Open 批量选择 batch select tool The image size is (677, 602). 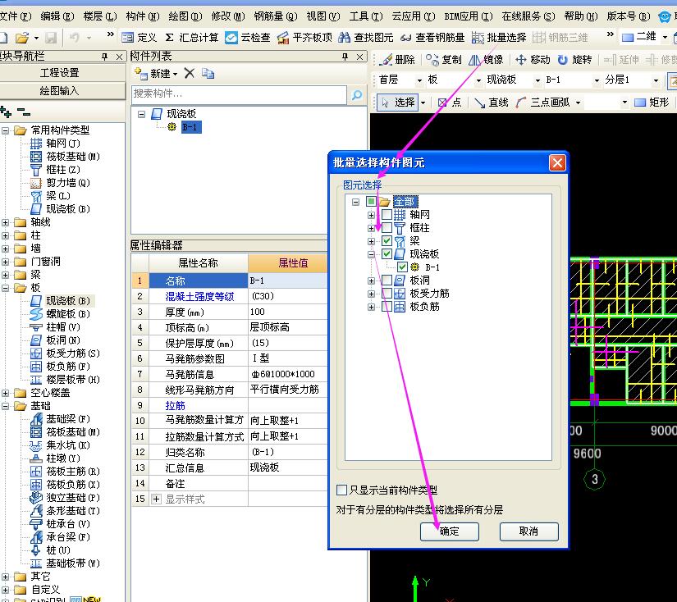tap(499, 38)
